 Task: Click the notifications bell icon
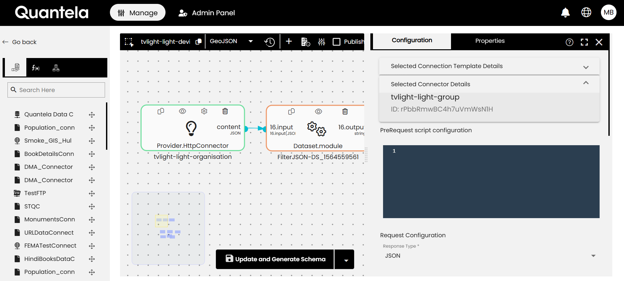pos(565,13)
